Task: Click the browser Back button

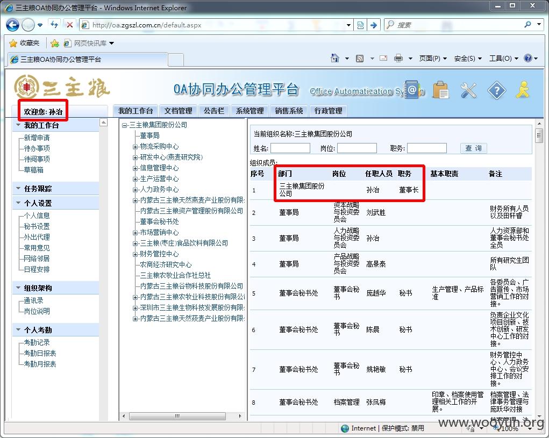Action: tap(12, 25)
